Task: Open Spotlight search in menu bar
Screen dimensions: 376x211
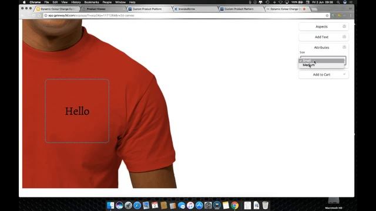Action: click(x=338, y=2)
